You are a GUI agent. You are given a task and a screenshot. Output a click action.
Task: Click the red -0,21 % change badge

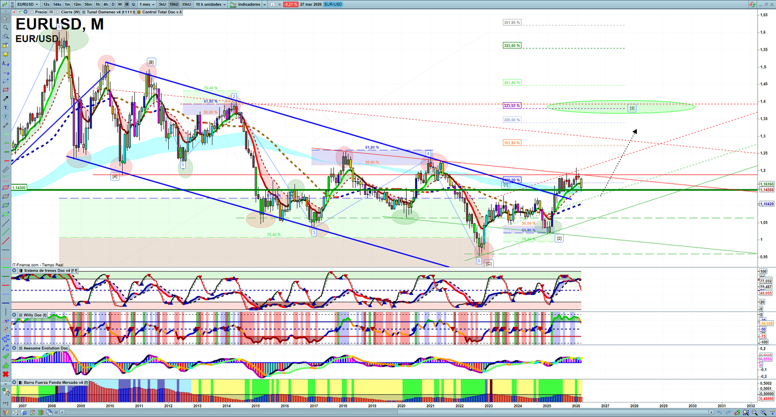pyautogui.click(x=290, y=4)
